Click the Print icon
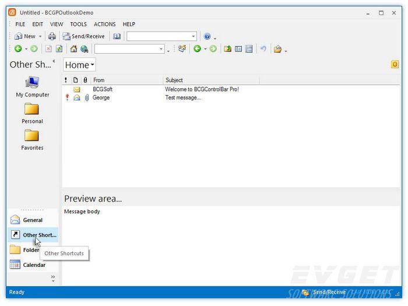The width and height of the screenshot is (408, 306). coord(52,36)
